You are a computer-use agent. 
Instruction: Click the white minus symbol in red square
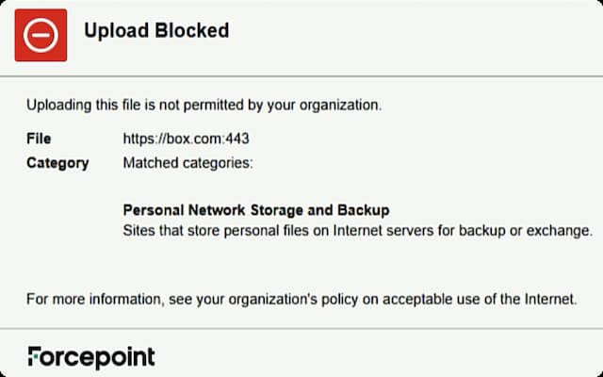[41, 36]
